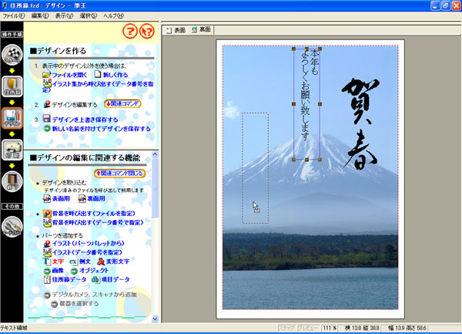462x334 pixels.
Task: Click デザインを上書き保存する link
Action: (x=85, y=120)
